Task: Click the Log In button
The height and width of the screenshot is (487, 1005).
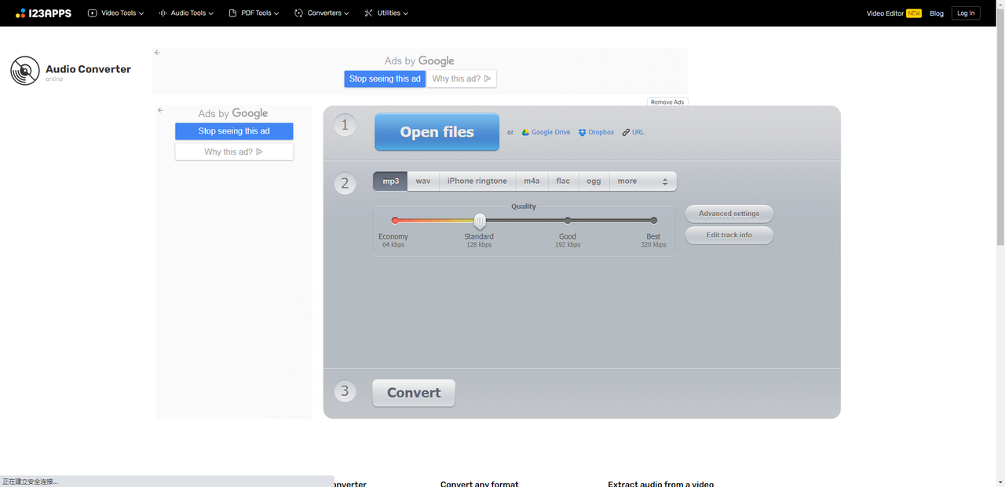Action: point(966,13)
